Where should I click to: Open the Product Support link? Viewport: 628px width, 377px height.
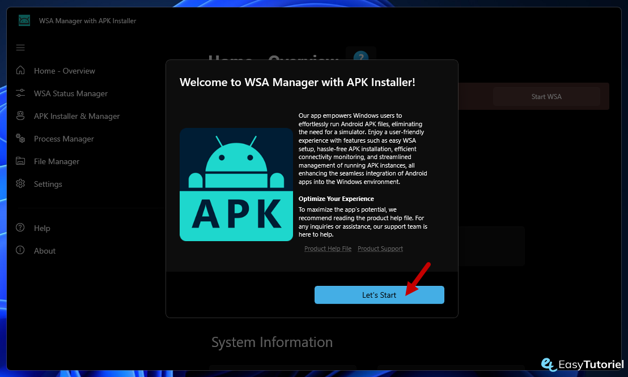pos(380,249)
